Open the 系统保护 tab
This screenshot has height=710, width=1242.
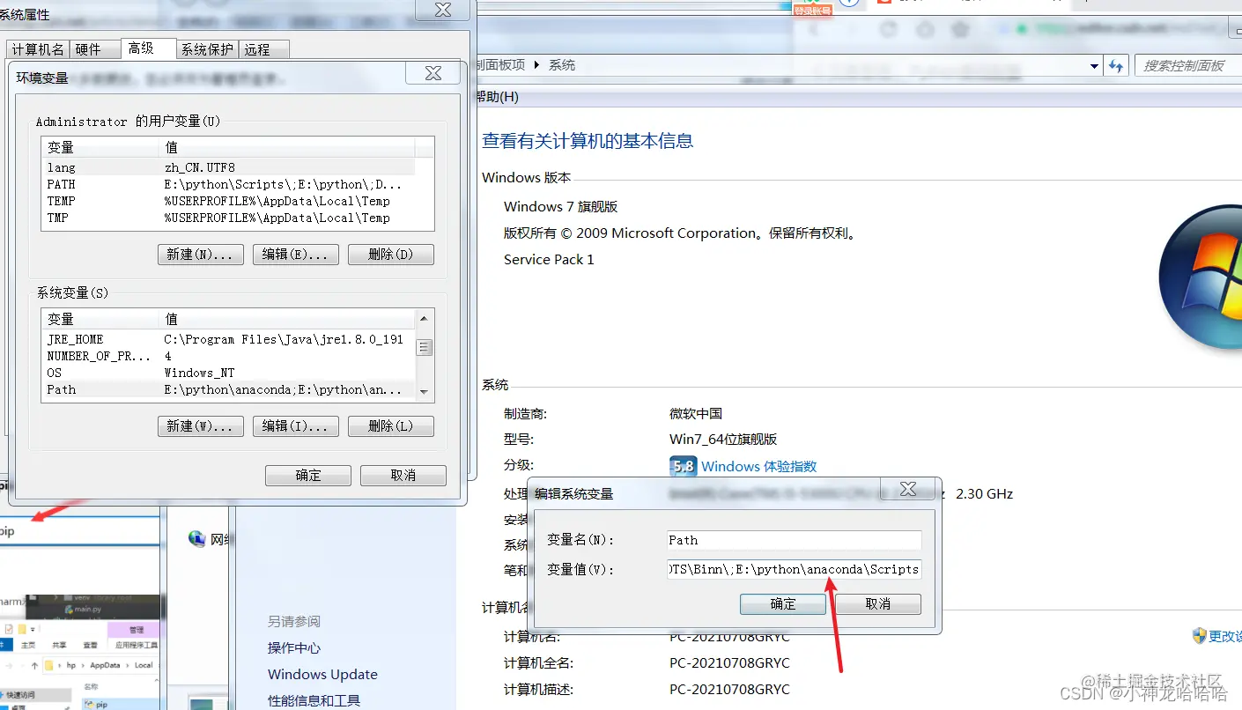tap(207, 49)
